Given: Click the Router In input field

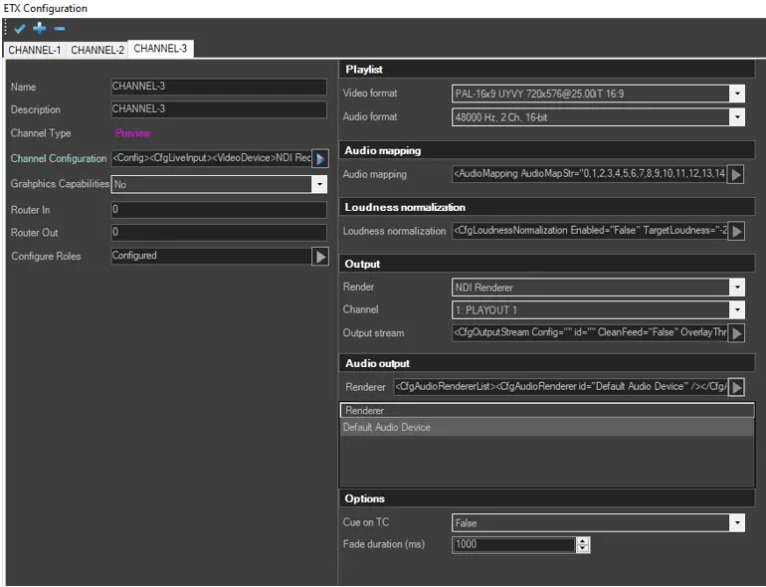Looking at the screenshot, I should pos(219,211).
